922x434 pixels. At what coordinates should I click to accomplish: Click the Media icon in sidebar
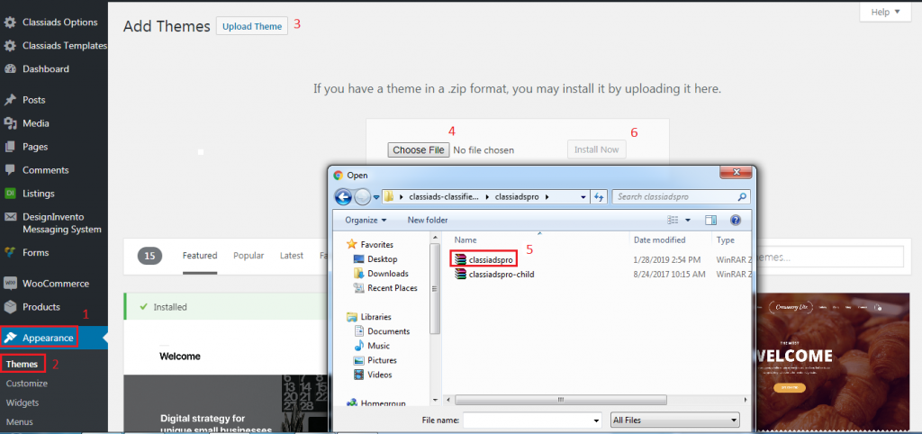click(10, 123)
